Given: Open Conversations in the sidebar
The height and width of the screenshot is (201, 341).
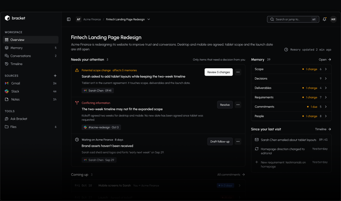Looking at the screenshot, I should pyautogui.click(x=31, y=56).
